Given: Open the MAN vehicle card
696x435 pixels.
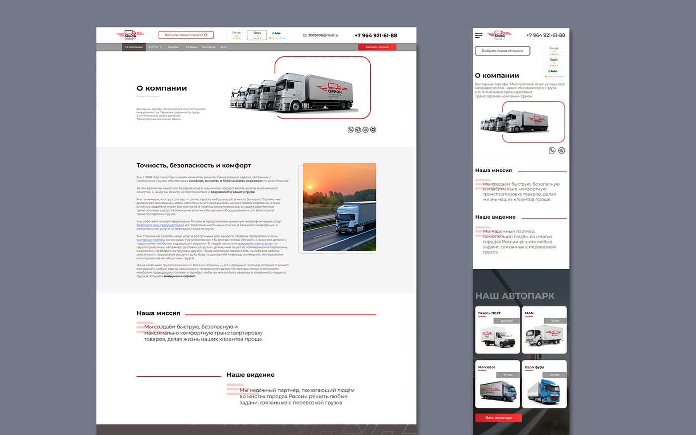Looking at the screenshot, I should coord(544,330).
